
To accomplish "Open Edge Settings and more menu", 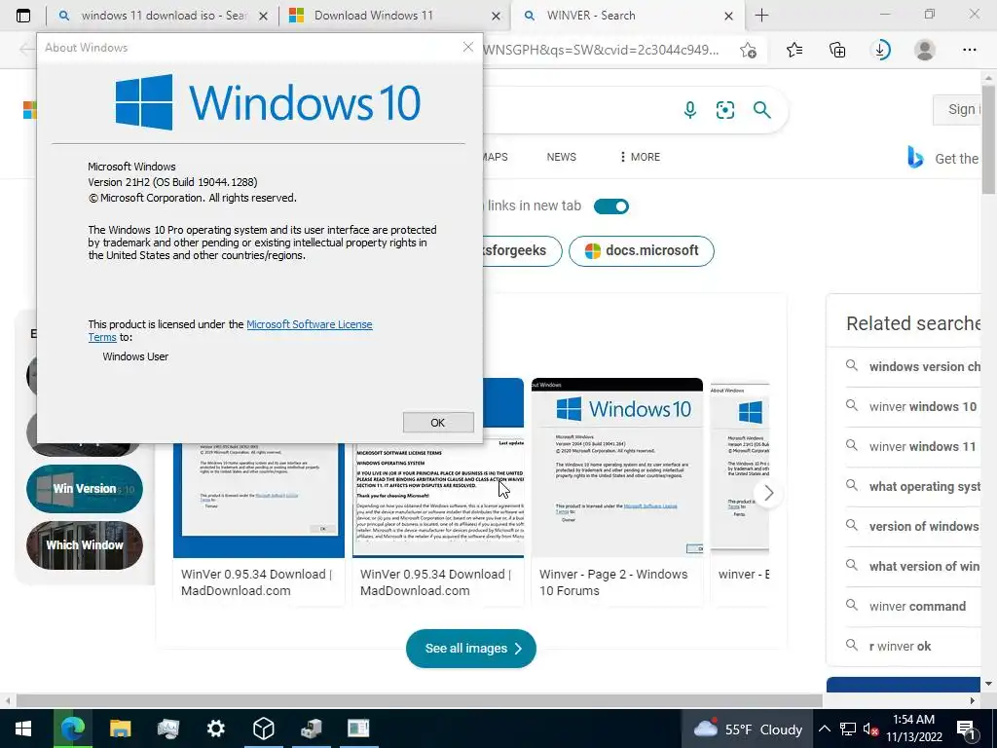I will click(969, 50).
